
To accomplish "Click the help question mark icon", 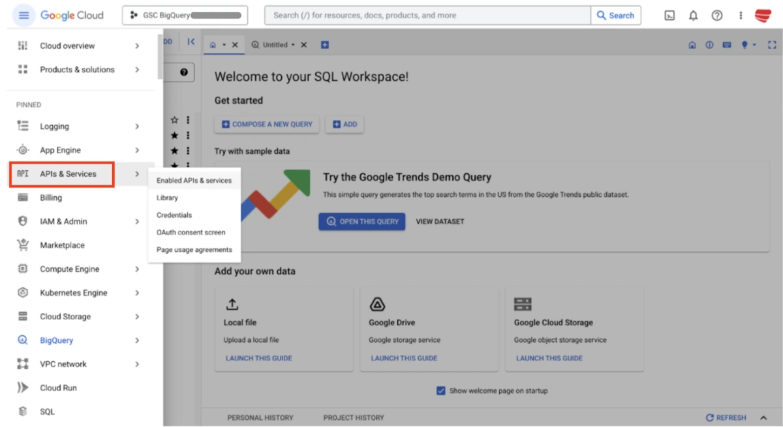I will pyautogui.click(x=716, y=16).
